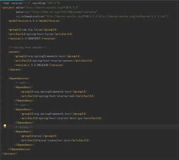Click the 'spring boot parent' comment
Screen dimensions: 179x160
27,47
